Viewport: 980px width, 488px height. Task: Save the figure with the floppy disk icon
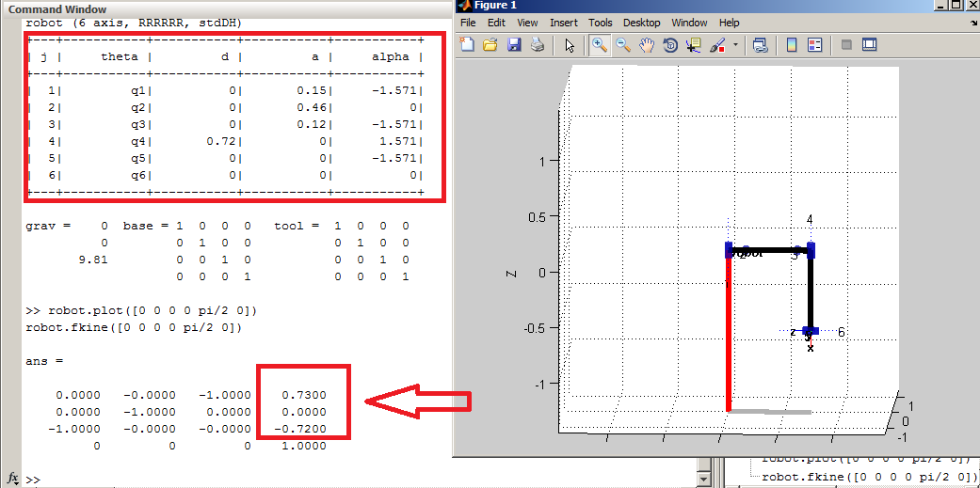click(514, 44)
